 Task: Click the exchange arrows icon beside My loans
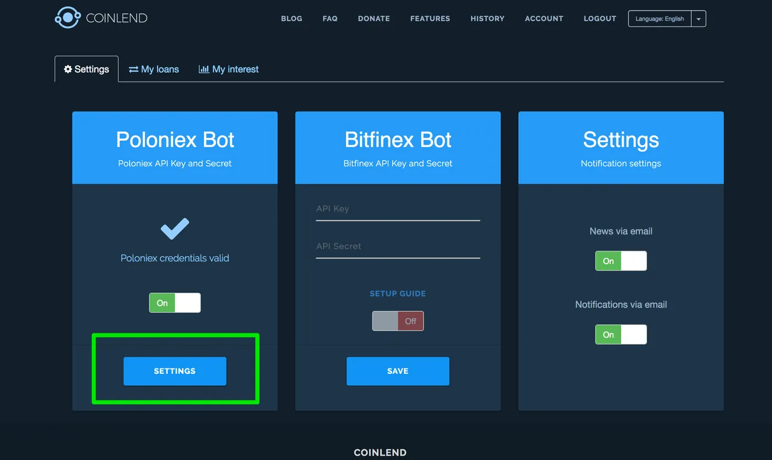point(134,69)
